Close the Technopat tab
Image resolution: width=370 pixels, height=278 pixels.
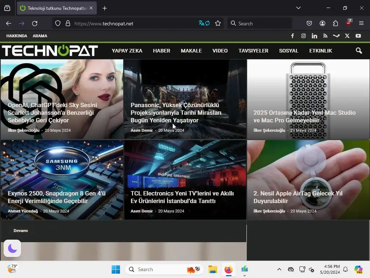point(91,8)
